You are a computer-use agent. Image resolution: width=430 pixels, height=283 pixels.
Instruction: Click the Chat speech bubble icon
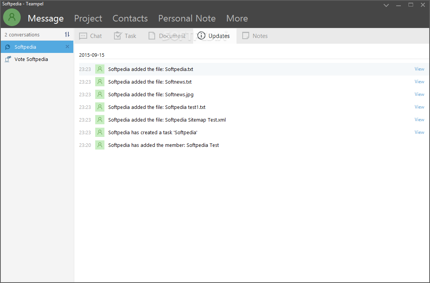[x=83, y=36]
